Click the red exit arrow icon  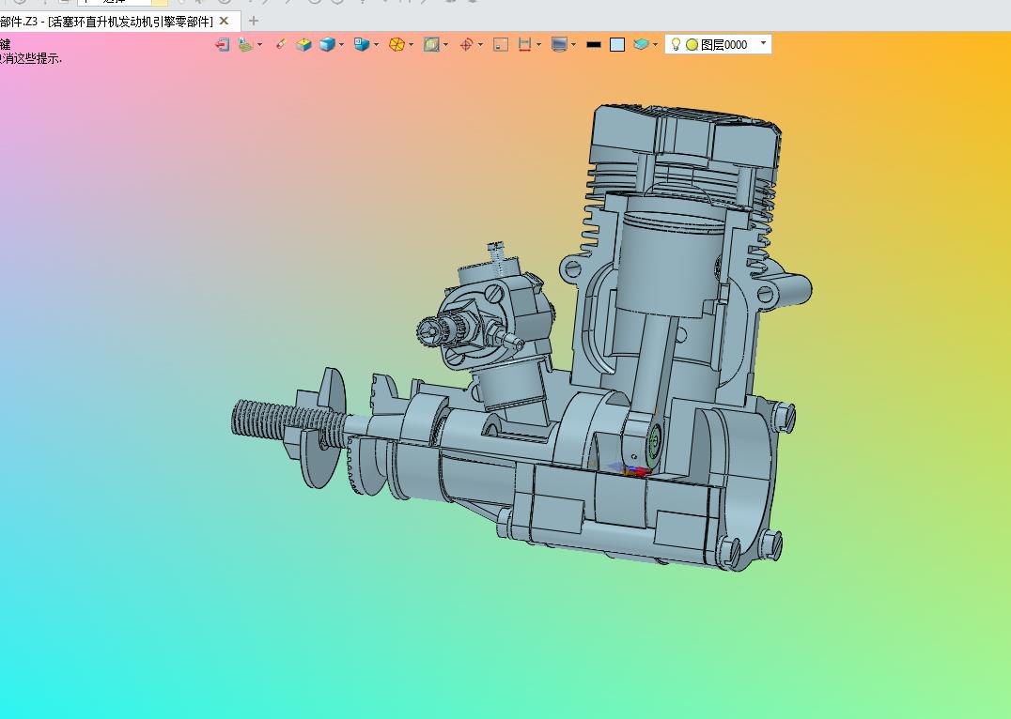click(x=223, y=44)
